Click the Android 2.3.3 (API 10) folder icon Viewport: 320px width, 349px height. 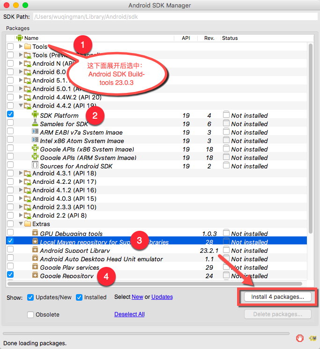[x=28, y=207]
